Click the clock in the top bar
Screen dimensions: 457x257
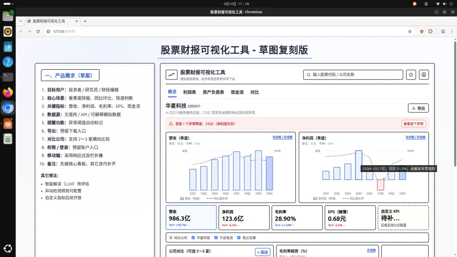237,4
